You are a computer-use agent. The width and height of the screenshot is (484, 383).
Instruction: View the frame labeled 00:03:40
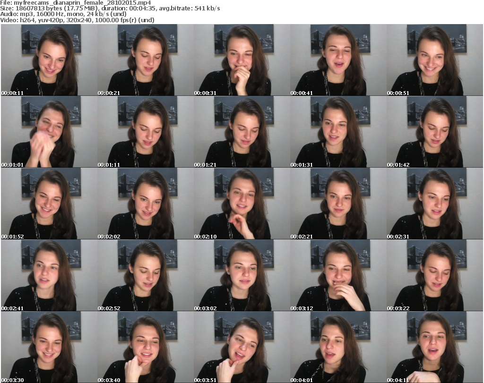[146, 347]
